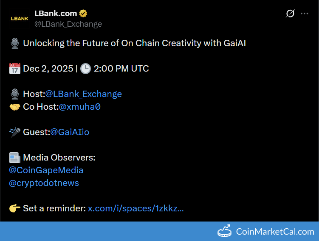The image size is (319, 241).
Task: Open the @xmuha0 co-host mention
Action: pyautogui.click(x=79, y=107)
